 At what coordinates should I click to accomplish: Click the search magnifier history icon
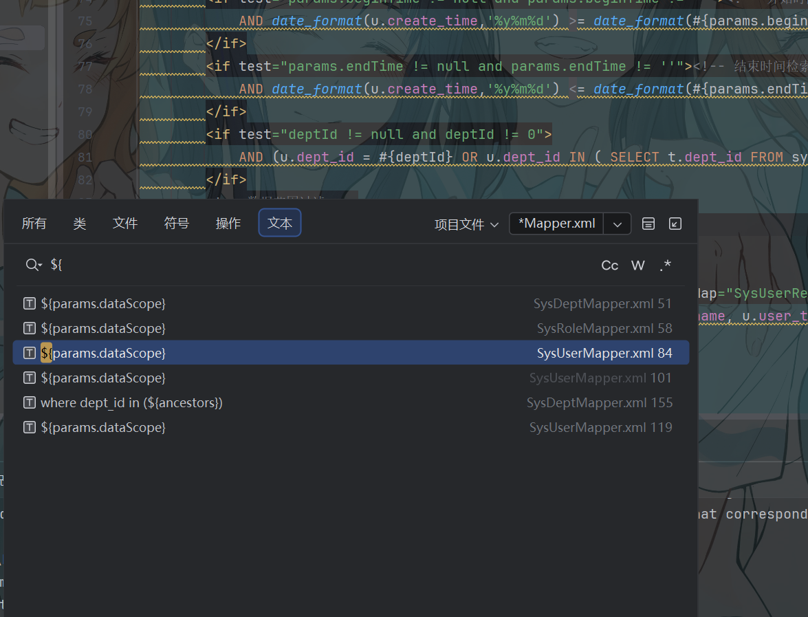coord(34,265)
